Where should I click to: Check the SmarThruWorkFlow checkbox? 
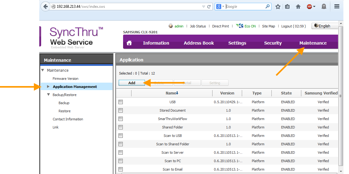(121, 119)
